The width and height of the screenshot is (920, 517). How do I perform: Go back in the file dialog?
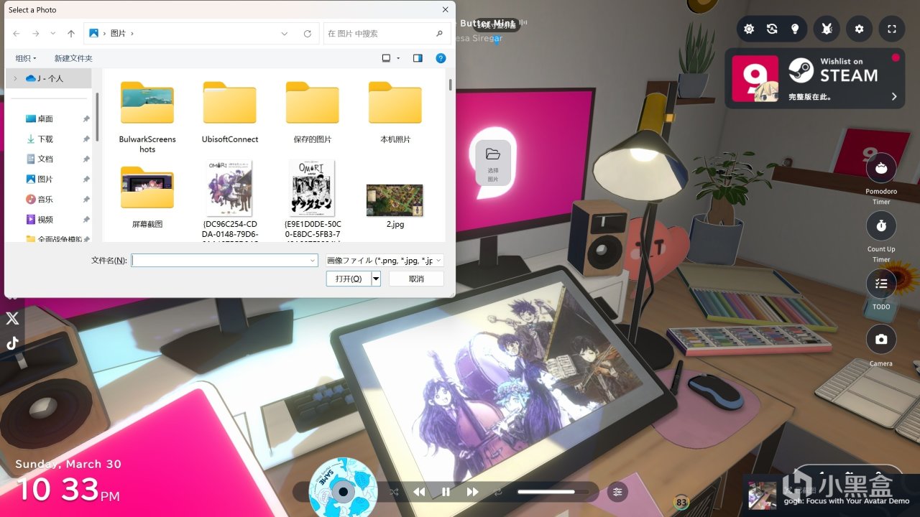(x=17, y=34)
